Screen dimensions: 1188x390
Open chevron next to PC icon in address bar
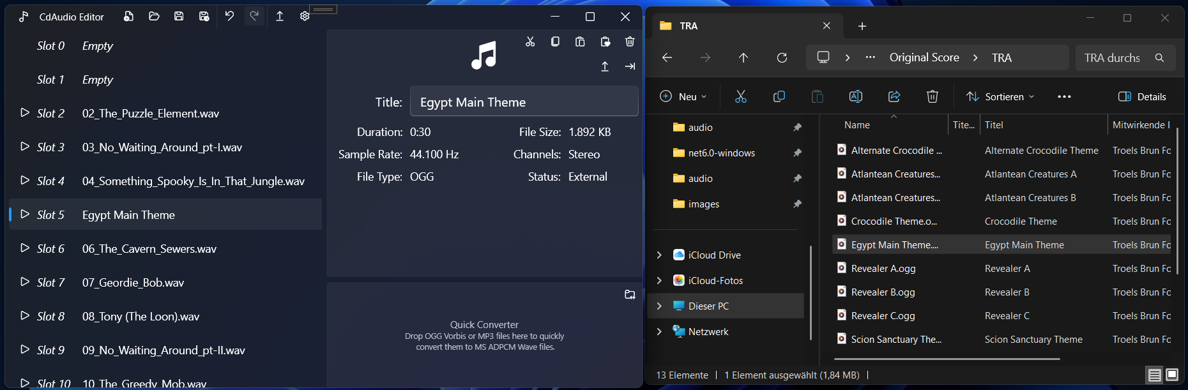[x=848, y=57]
